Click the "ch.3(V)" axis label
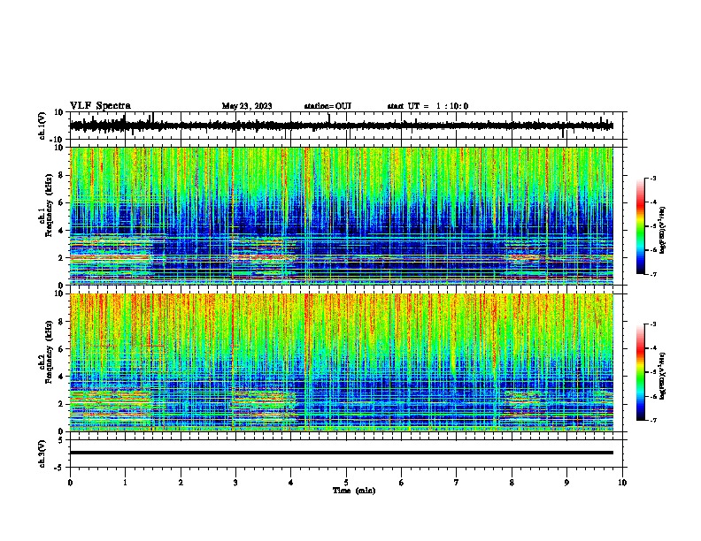Viewport: 701px width, 541px height. [x=42, y=453]
